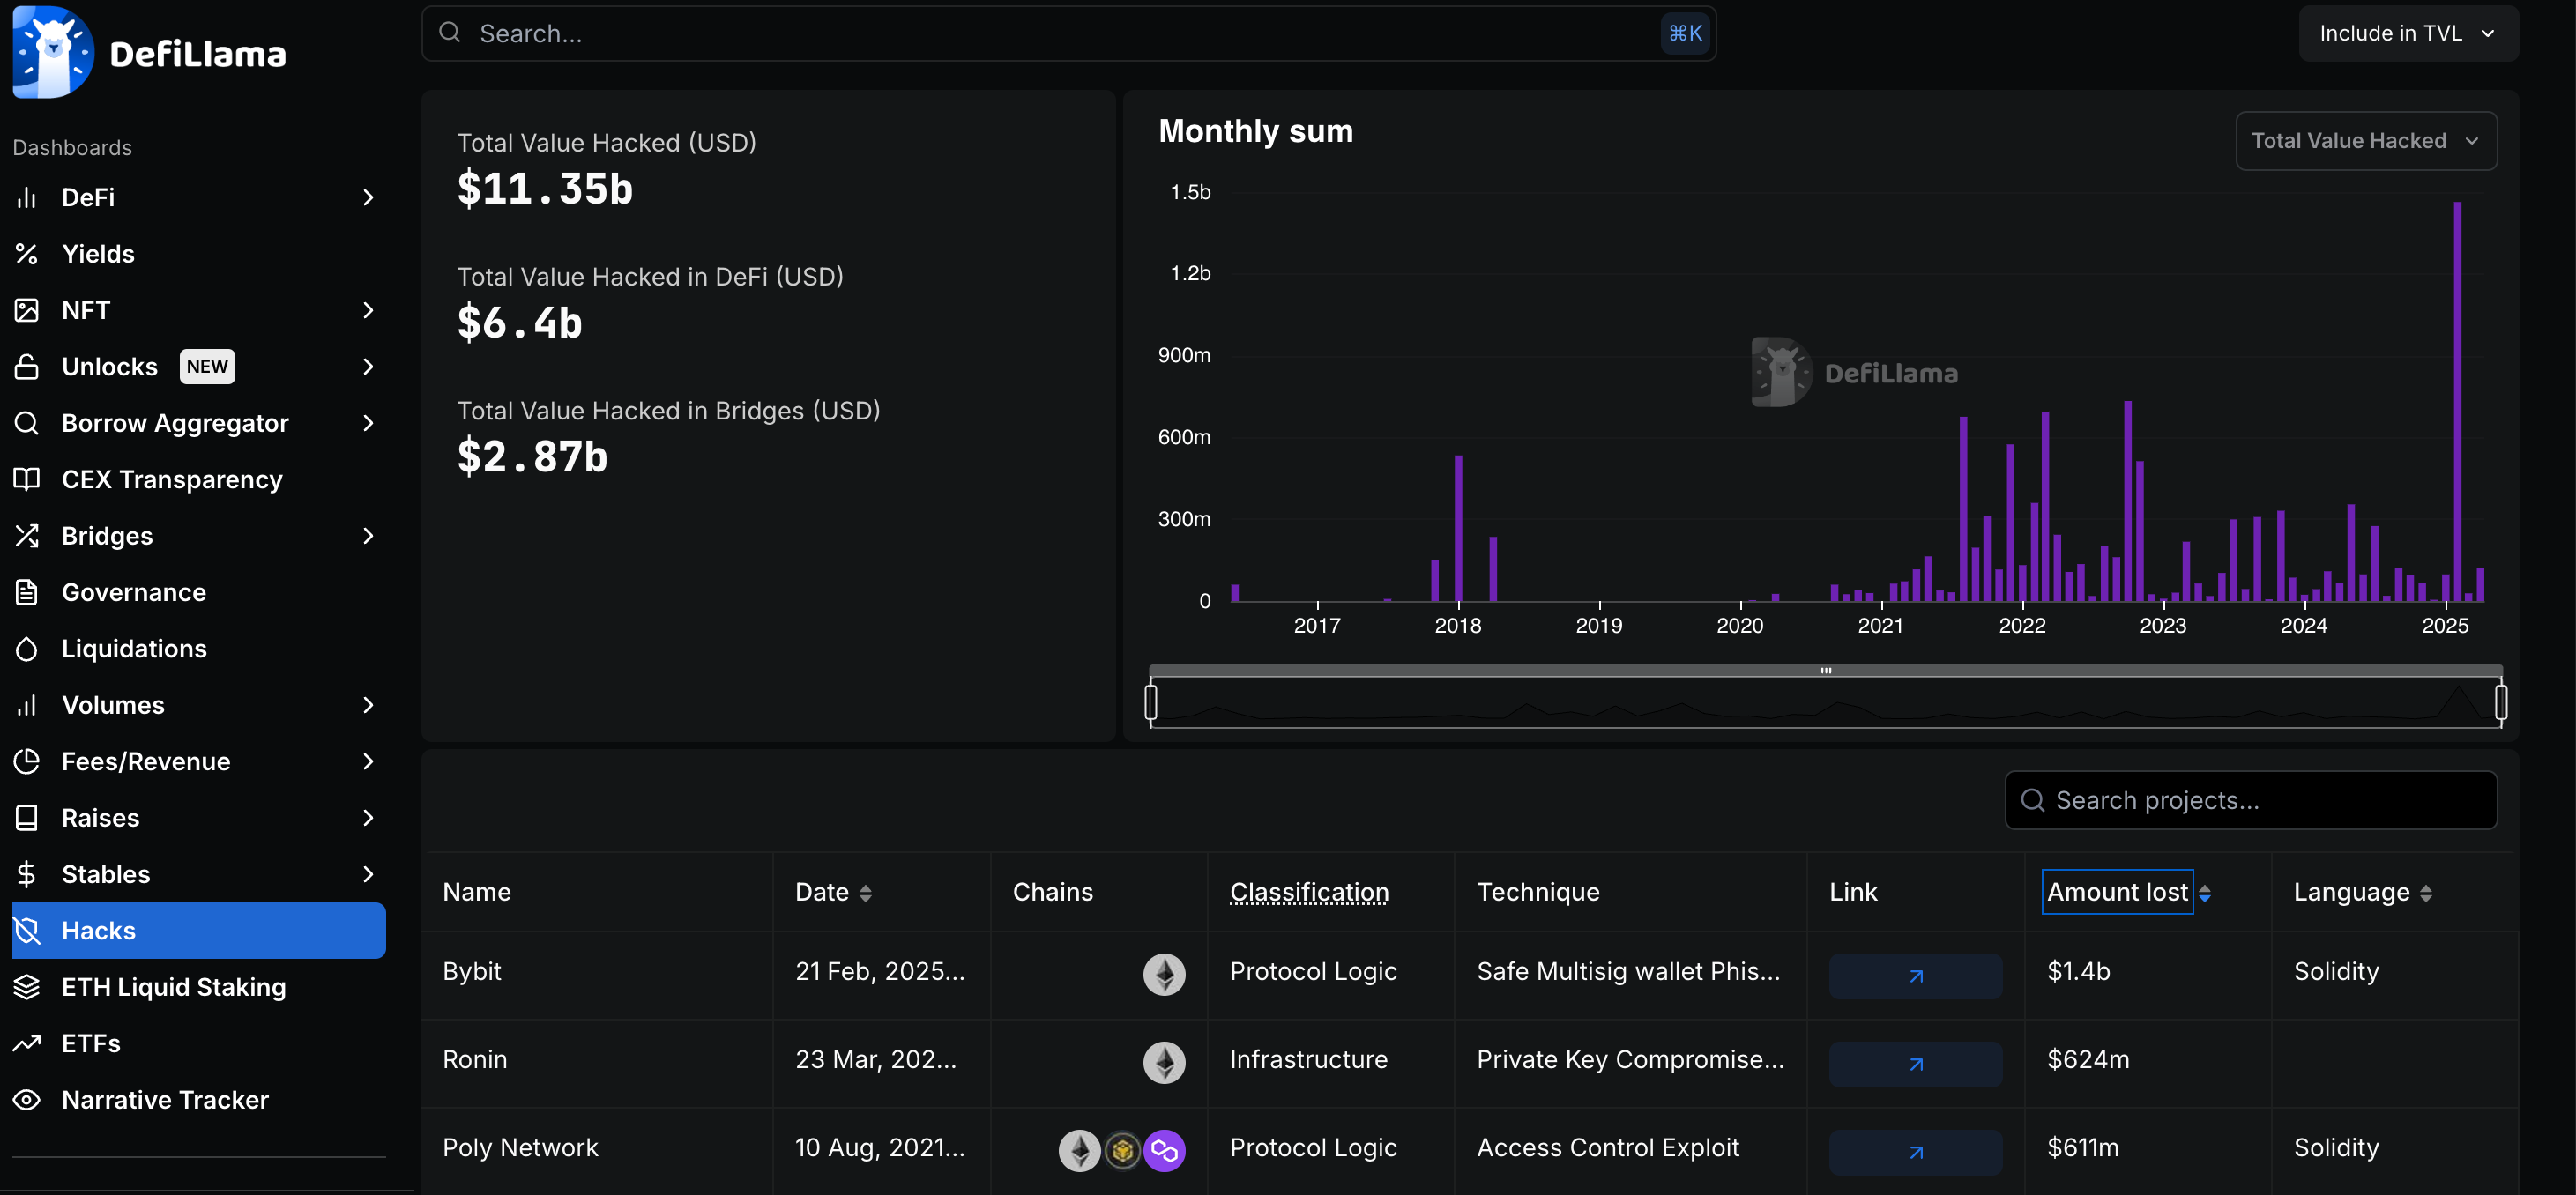Expand the DeFi submenu chevron
Image resolution: width=2576 pixels, height=1195 pixels.
368,197
